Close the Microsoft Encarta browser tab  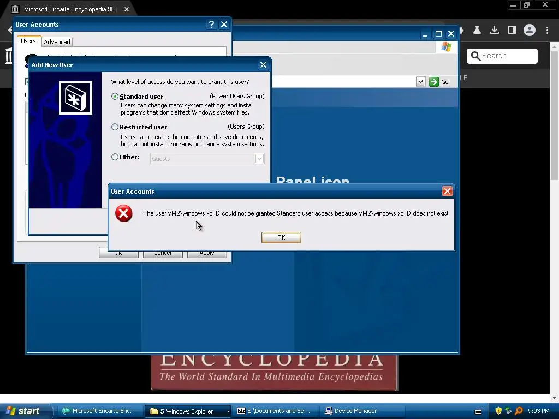coord(127,9)
